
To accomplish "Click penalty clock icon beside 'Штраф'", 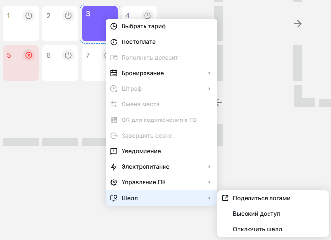I will click(x=114, y=89).
